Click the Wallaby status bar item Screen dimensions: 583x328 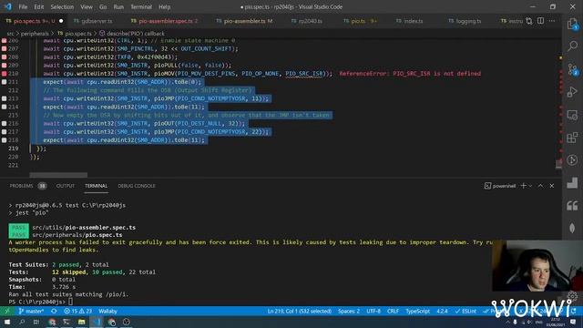(x=107, y=311)
